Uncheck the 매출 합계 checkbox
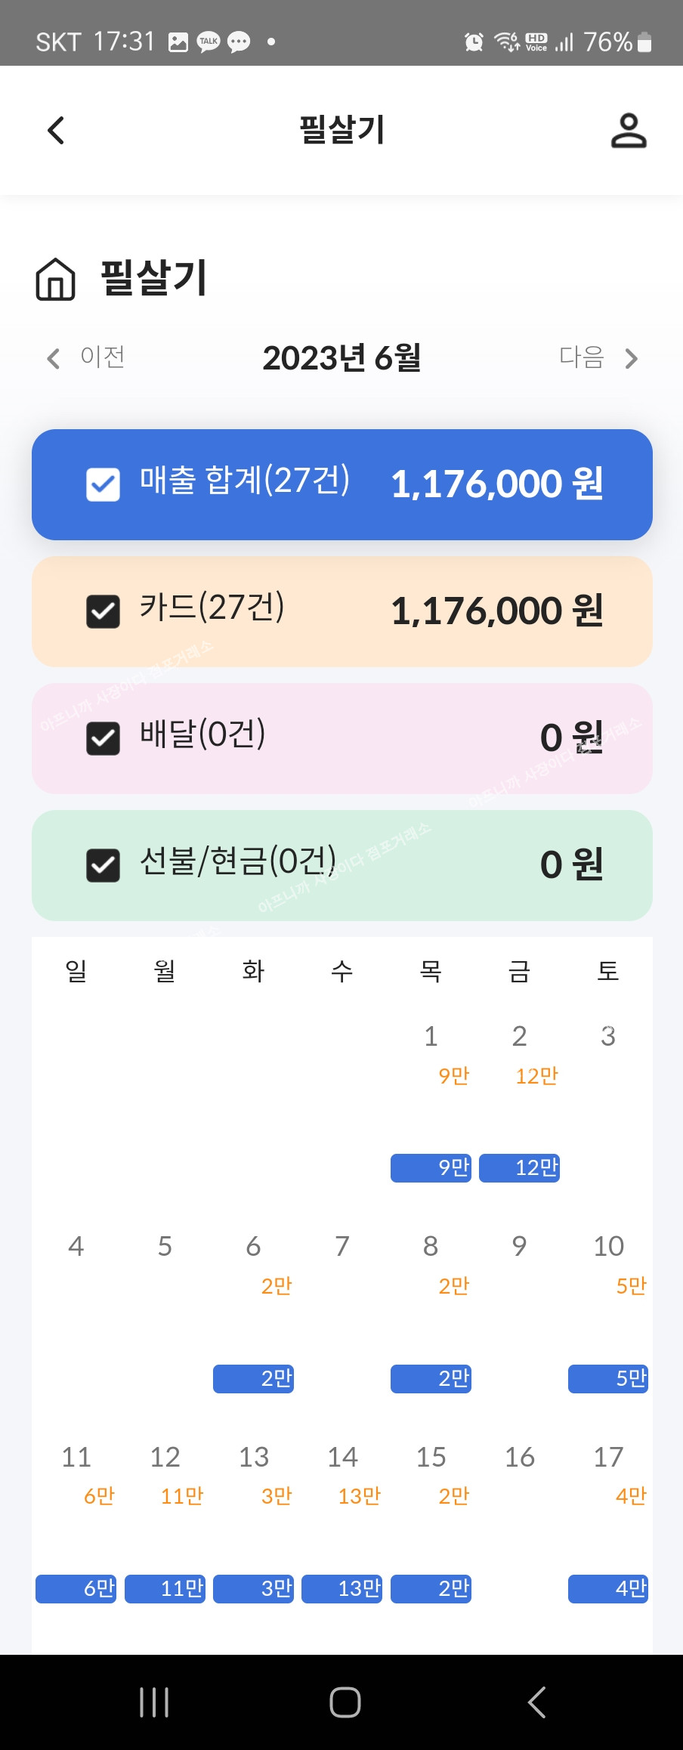The image size is (683, 1750). tap(103, 484)
